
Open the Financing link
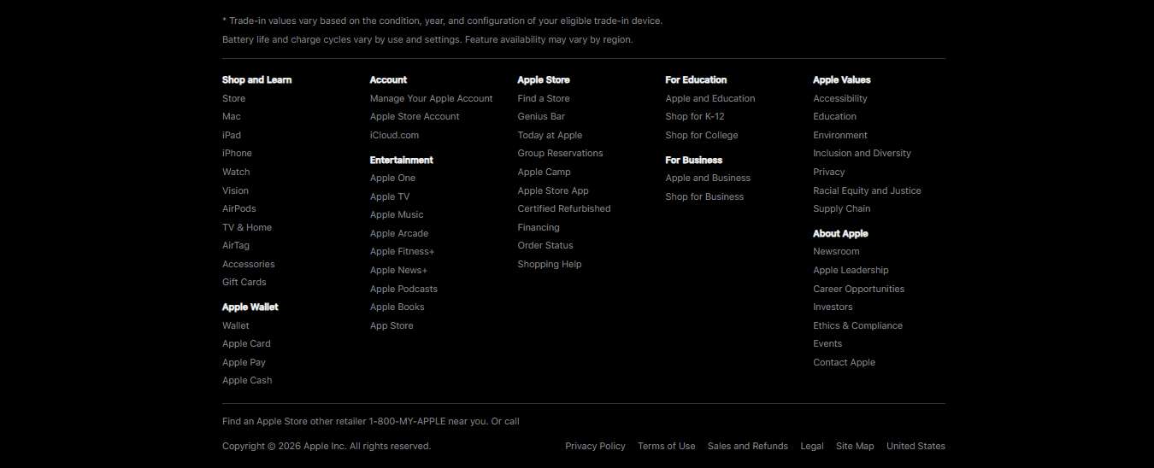tap(539, 227)
